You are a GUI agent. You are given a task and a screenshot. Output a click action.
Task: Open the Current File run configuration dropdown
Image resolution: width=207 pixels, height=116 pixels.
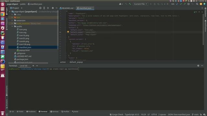(140, 4)
